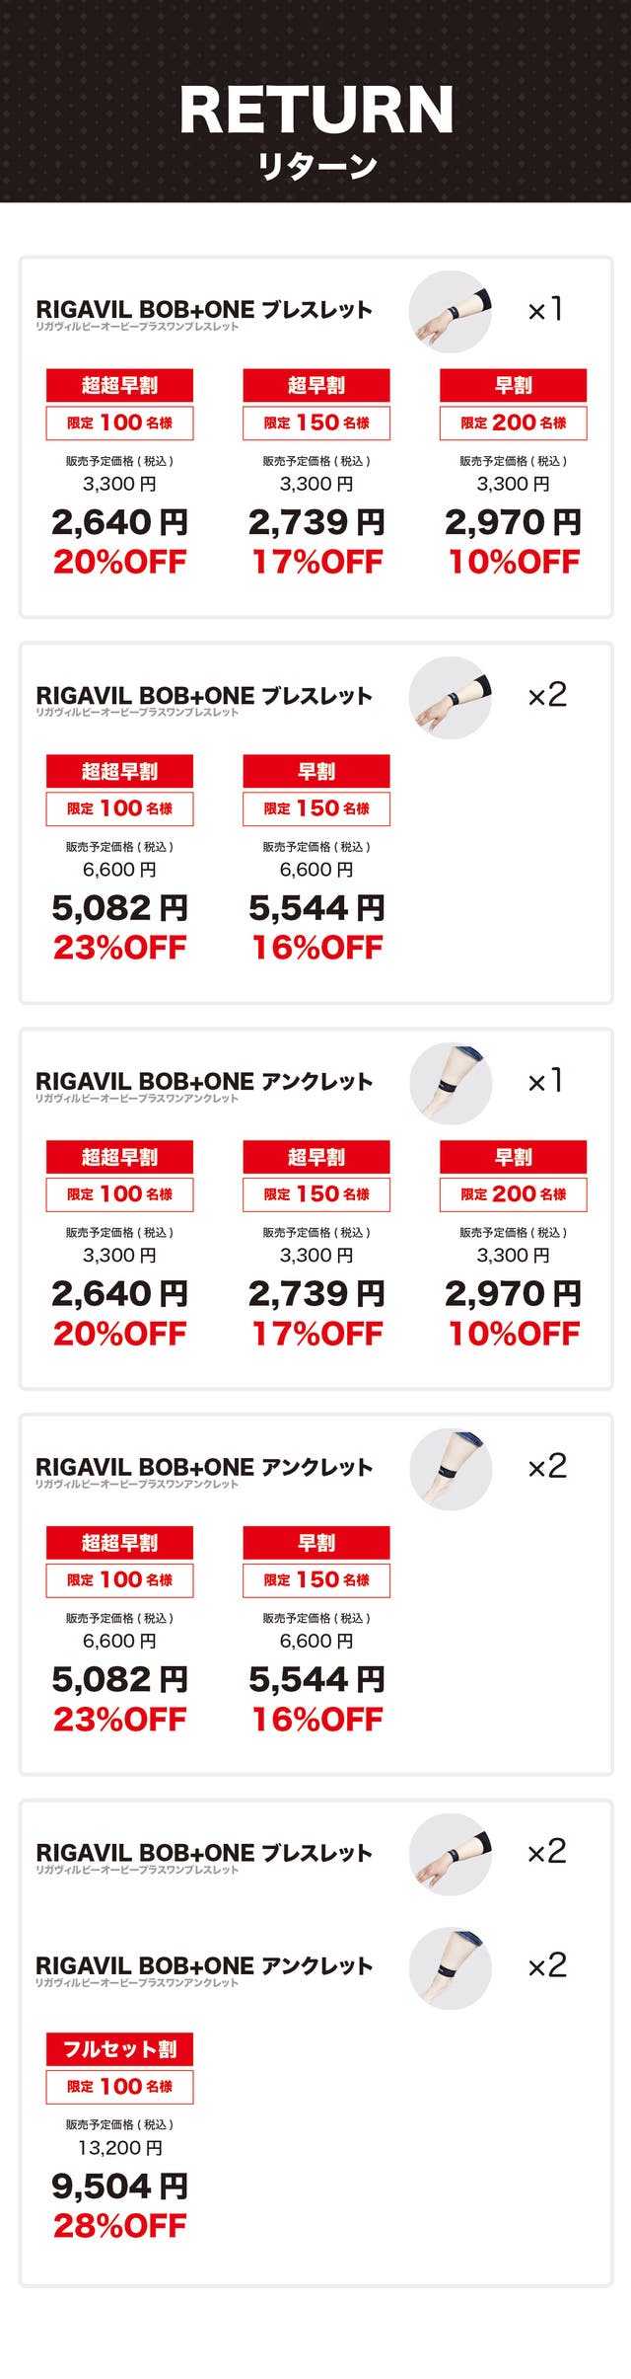Click 2,640 円 price in anklet ×1 card
631x2379 pixels.
119,1293
